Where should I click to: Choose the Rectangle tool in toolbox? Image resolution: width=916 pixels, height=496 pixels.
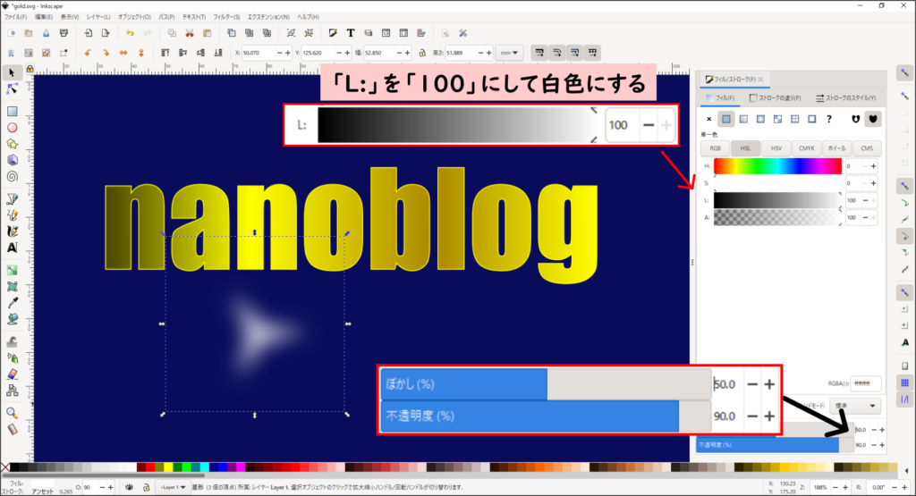[13, 112]
